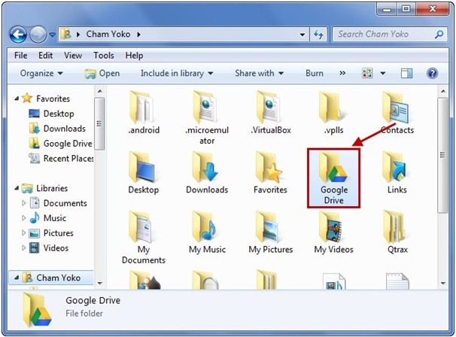This screenshot has width=456, height=337.
Task: Open the View menu
Action: click(73, 55)
